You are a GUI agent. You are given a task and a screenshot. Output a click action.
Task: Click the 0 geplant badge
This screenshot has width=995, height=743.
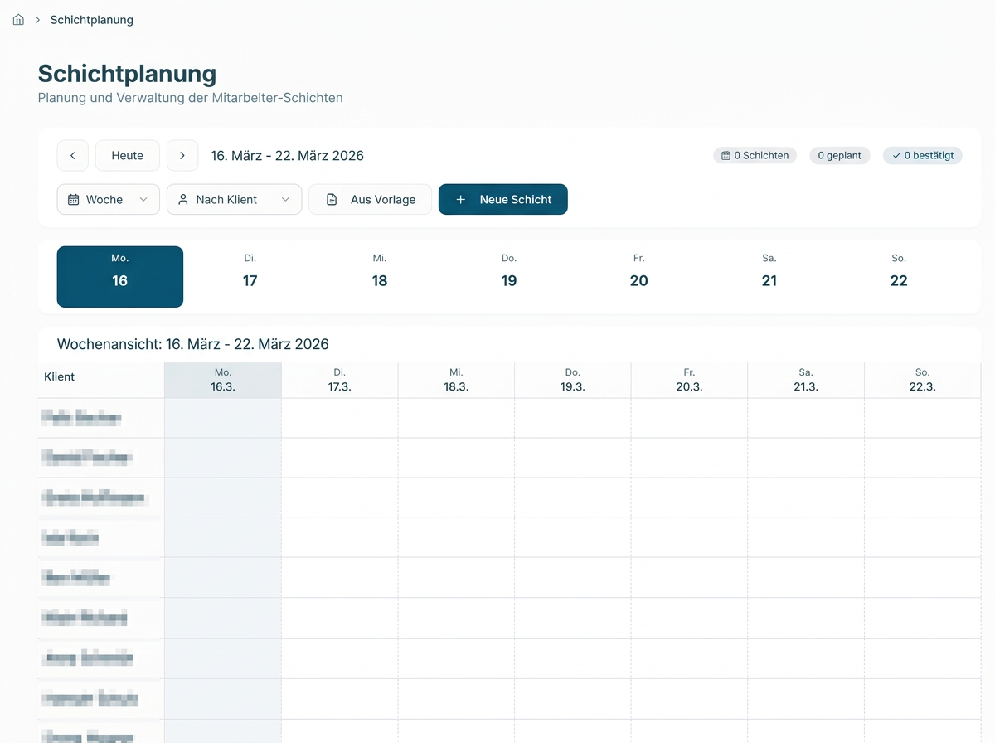pos(840,156)
